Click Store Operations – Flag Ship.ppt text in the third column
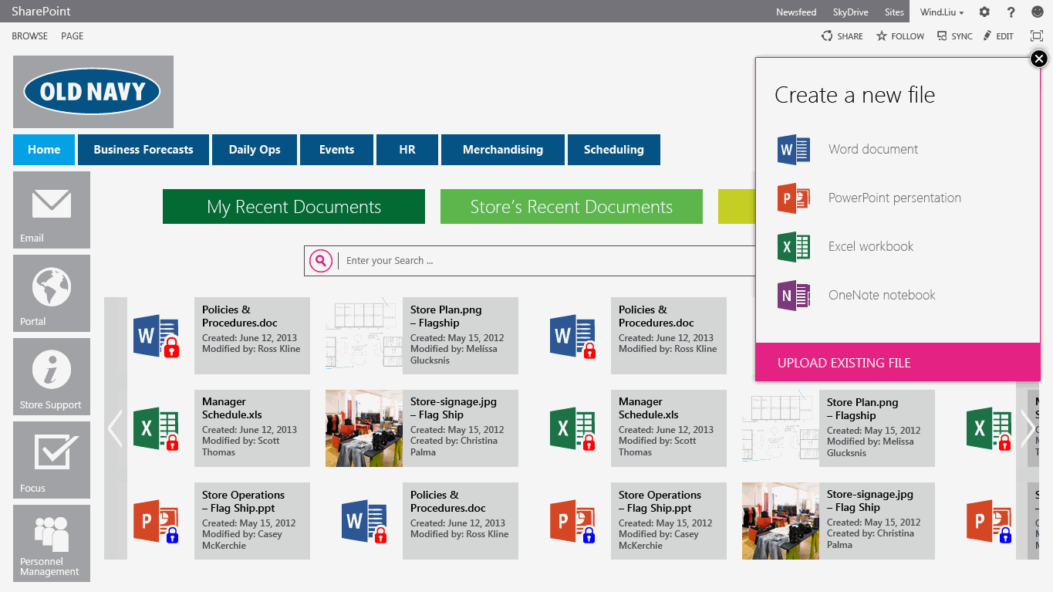This screenshot has width=1053, height=592. click(x=660, y=501)
